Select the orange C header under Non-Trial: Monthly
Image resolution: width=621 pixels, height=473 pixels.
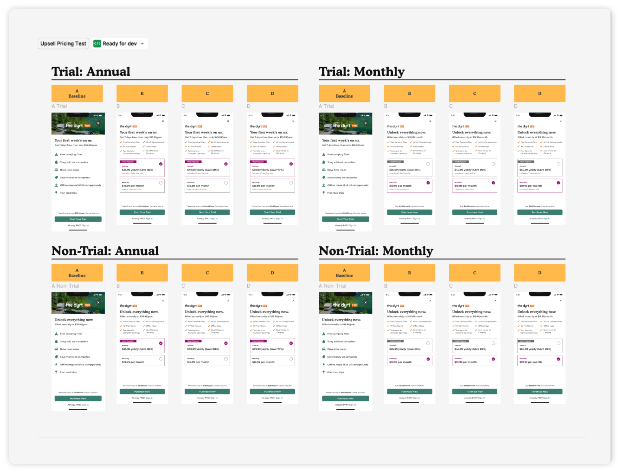(x=475, y=273)
